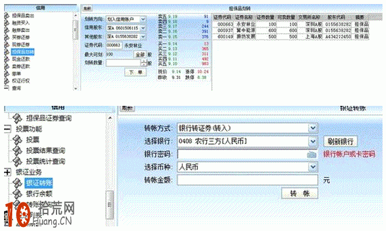
Task: Open 划转方向 dropdown
Action: [x=143, y=19]
